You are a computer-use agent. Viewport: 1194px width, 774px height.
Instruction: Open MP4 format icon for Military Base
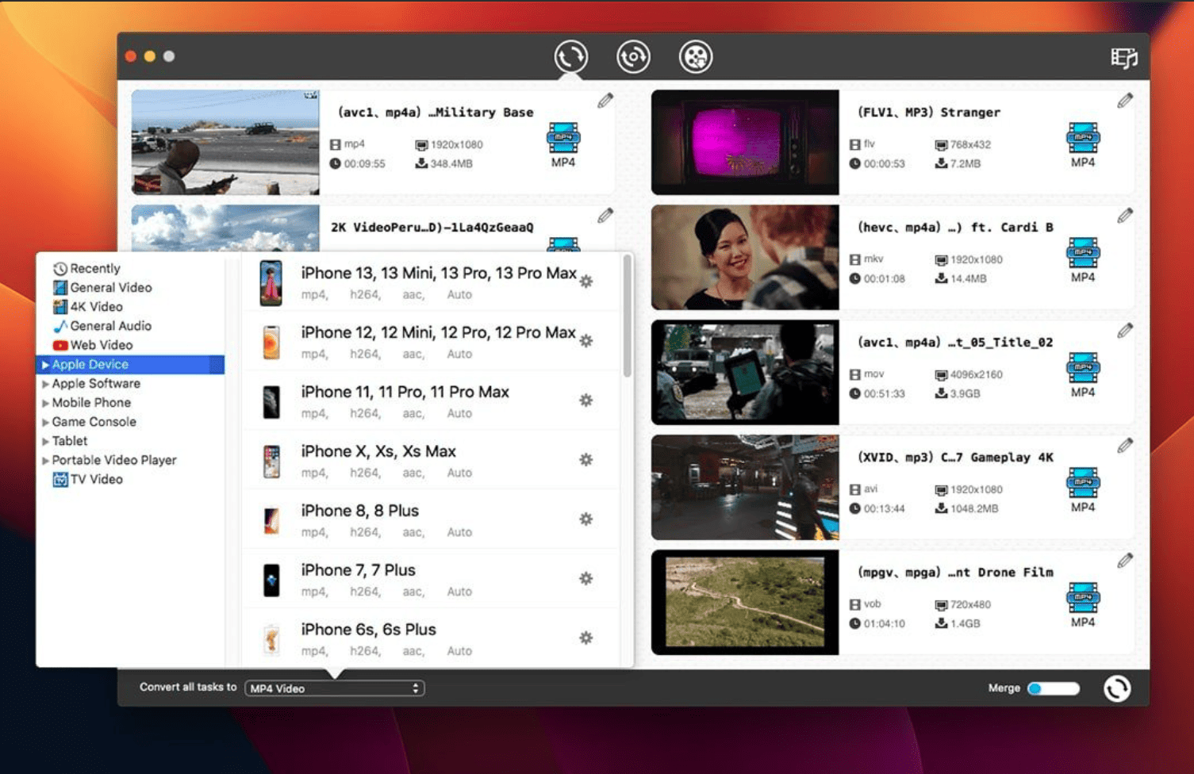click(563, 138)
